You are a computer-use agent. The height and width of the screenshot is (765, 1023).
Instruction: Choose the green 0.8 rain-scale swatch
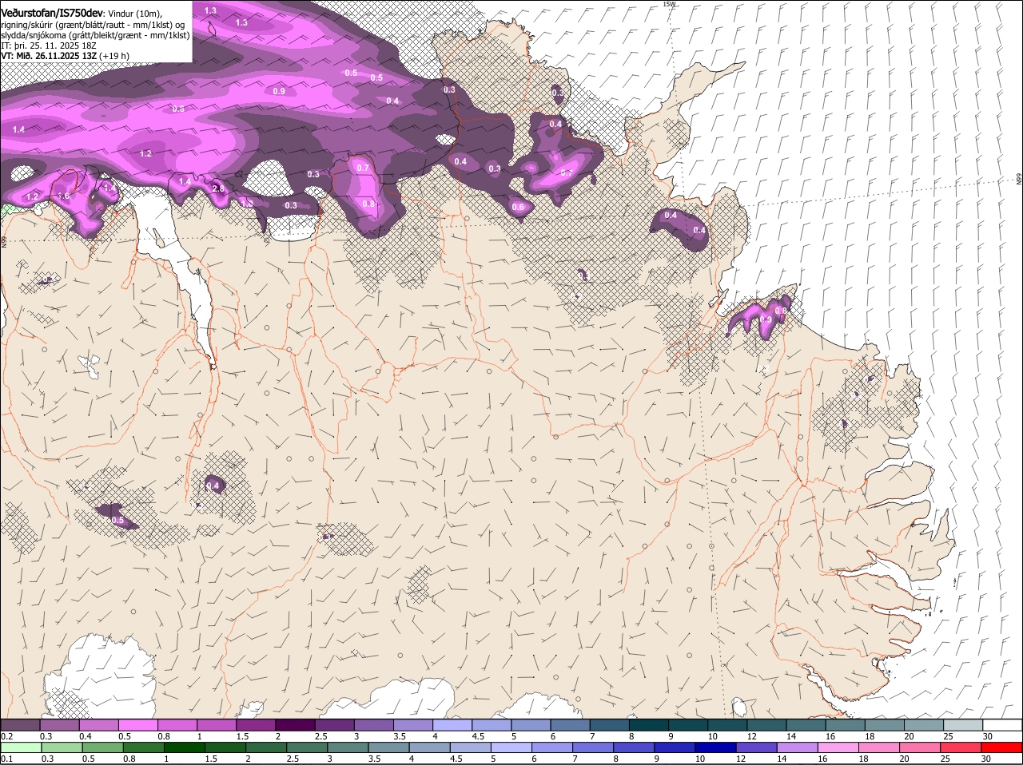pos(144,747)
